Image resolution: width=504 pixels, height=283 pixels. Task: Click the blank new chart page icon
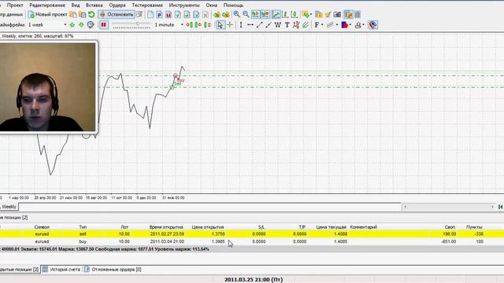click(x=150, y=14)
